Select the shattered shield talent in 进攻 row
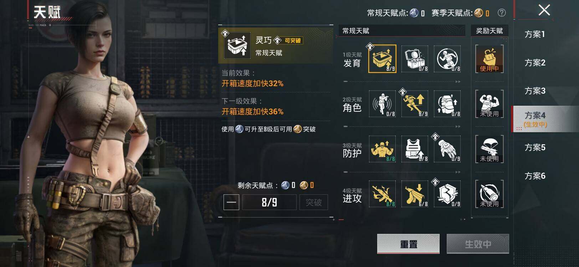The image size is (579, 267). point(447,194)
